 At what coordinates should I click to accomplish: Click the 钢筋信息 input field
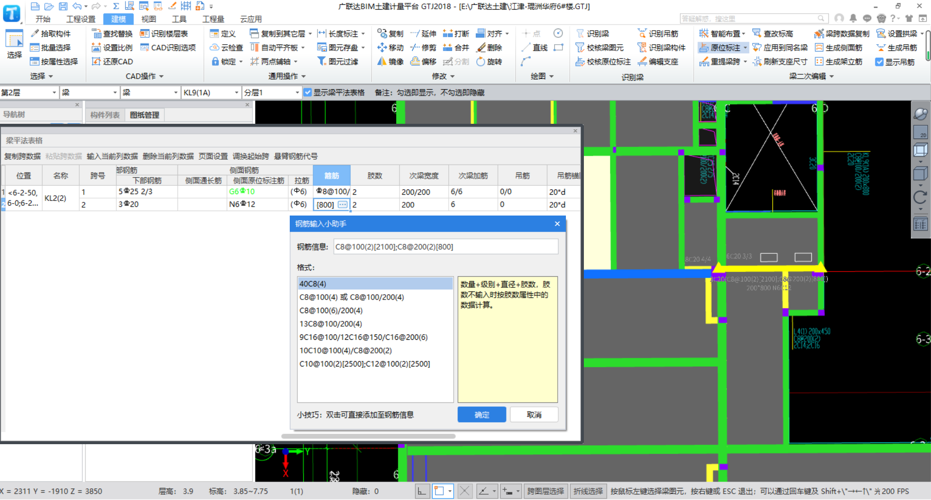tap(446, 247)
